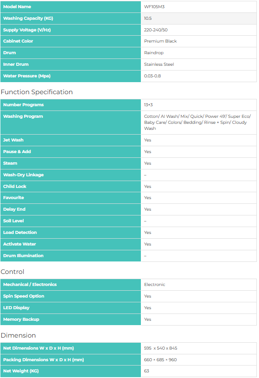Click the Drum Illumination row label

click(x=23, y=256)
